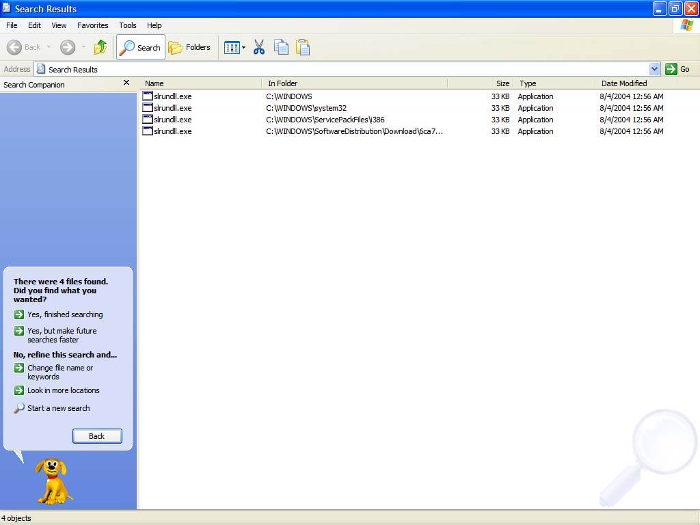Click the Forward toolbar arrow icon
The image size is (700, 525).
(68, 47)
